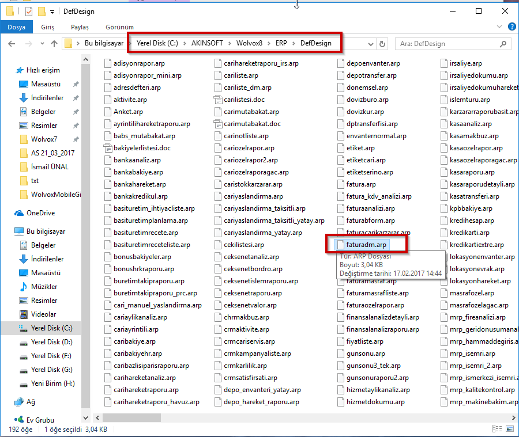Viewport: 519px width, 437px height.
Task: Click the horizontal scrollbar right arrow
Action: 513,418
